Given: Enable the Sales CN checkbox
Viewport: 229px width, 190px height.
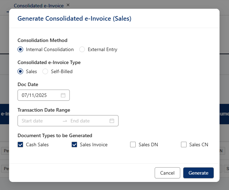Looking at the screenshot, I should point(184,145).
